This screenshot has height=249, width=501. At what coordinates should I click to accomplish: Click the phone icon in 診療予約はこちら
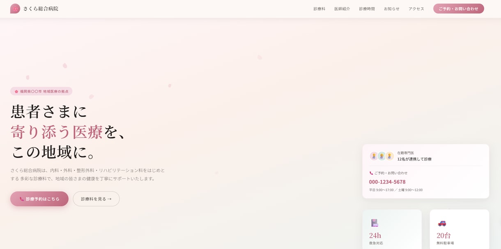pyautogui.click(x=22, y=199)
